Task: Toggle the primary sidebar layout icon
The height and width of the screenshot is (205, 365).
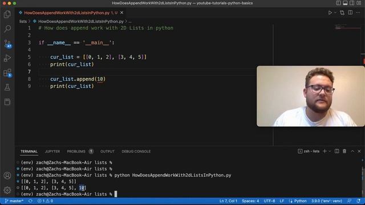Action: pyautogui.click(x=338, y=3)
